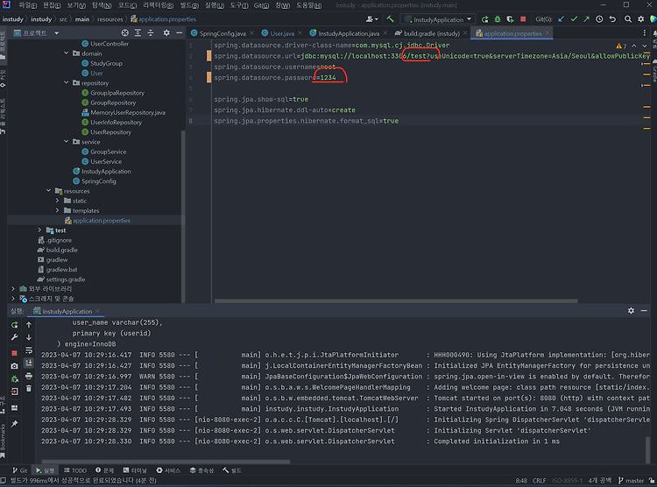
Task: Toggle soft-wrap in the Run console
Action: [x=29, y=350]
